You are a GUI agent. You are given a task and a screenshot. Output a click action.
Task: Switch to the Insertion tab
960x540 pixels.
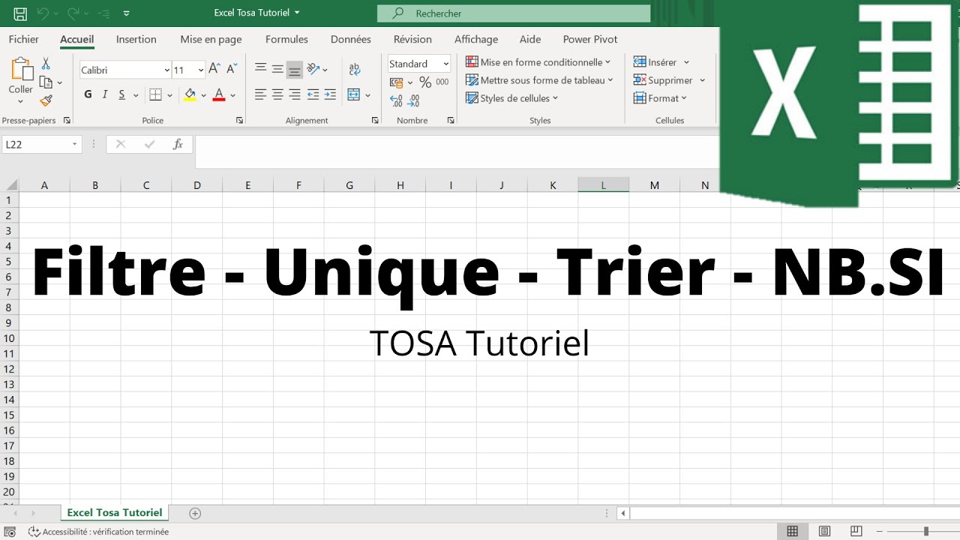coord(136,39)
